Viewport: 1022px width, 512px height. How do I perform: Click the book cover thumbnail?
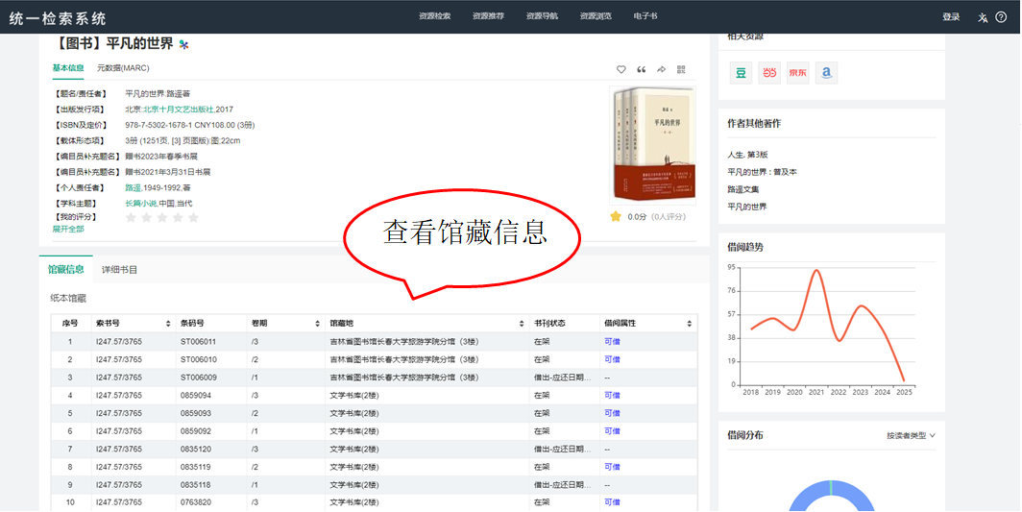[x=653, y=145]
